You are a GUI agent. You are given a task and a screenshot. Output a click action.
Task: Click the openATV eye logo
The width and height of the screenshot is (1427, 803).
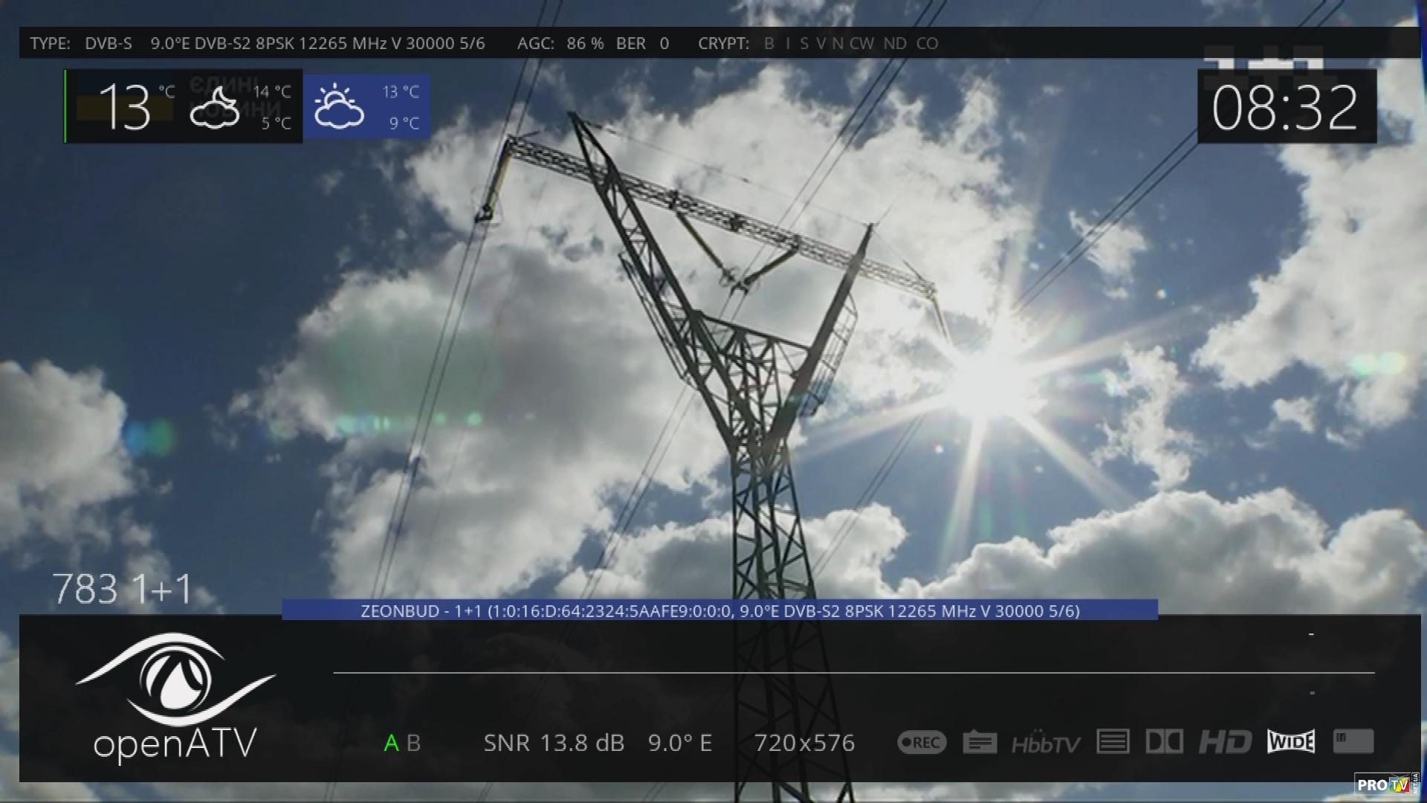pos(175,680)
